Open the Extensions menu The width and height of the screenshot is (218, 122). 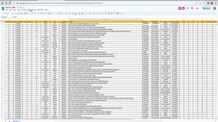click(40, 10)
